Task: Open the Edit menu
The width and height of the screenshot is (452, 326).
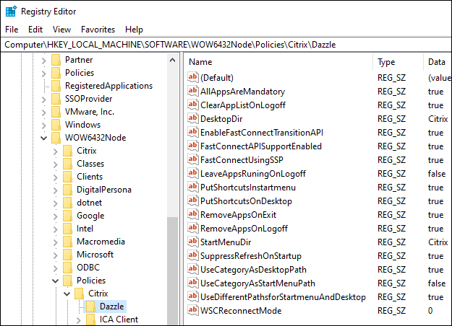Action: pyautogui.click(x=35, y=30)
